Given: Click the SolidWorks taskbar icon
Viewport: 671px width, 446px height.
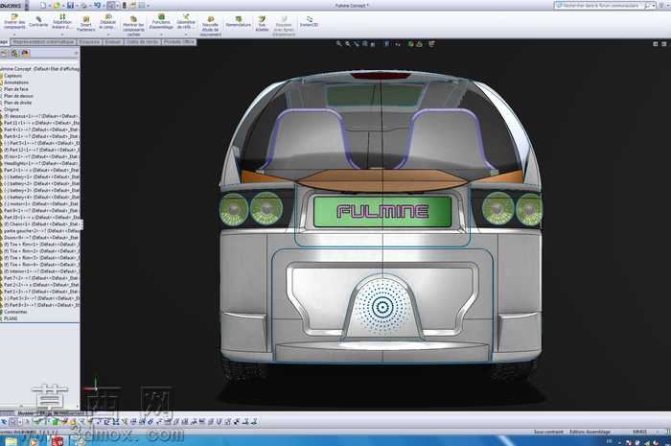Looking at the screenshot, I should click(x=58, y=442).
